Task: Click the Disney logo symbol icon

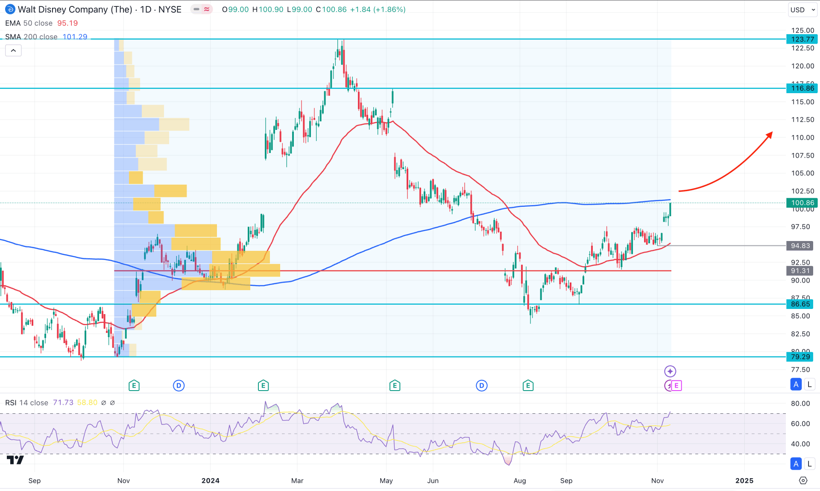Action: pos(10,9)
